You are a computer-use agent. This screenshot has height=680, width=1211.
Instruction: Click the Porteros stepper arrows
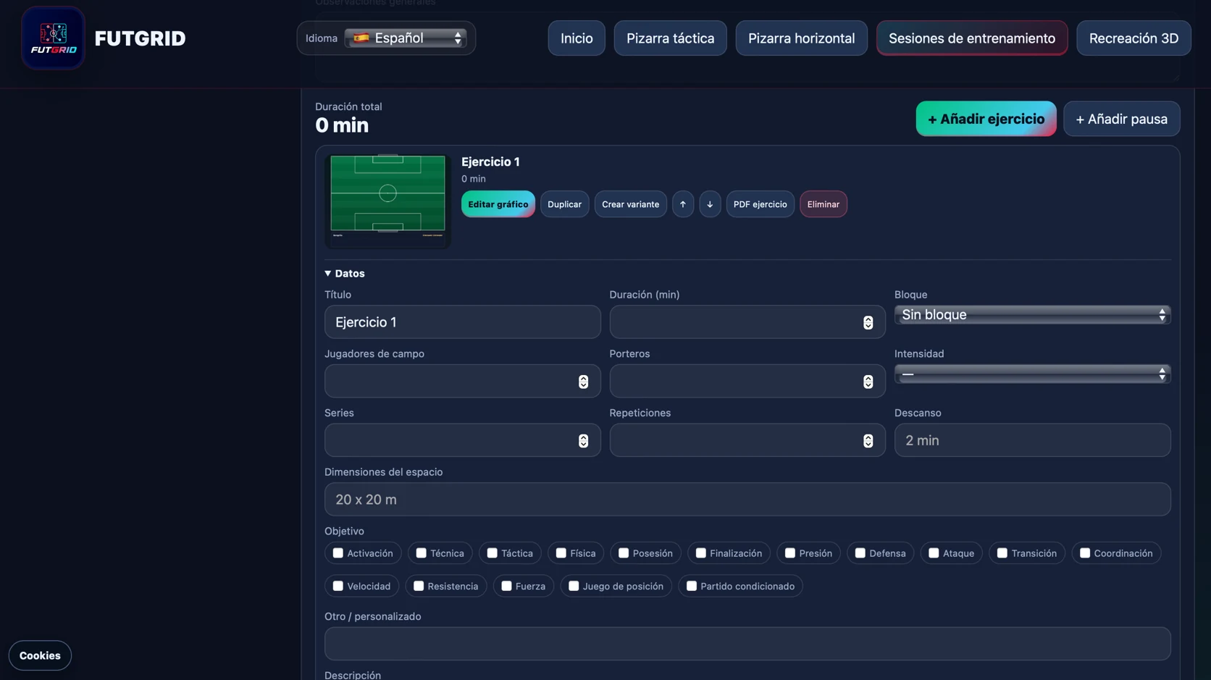(868, 382)
